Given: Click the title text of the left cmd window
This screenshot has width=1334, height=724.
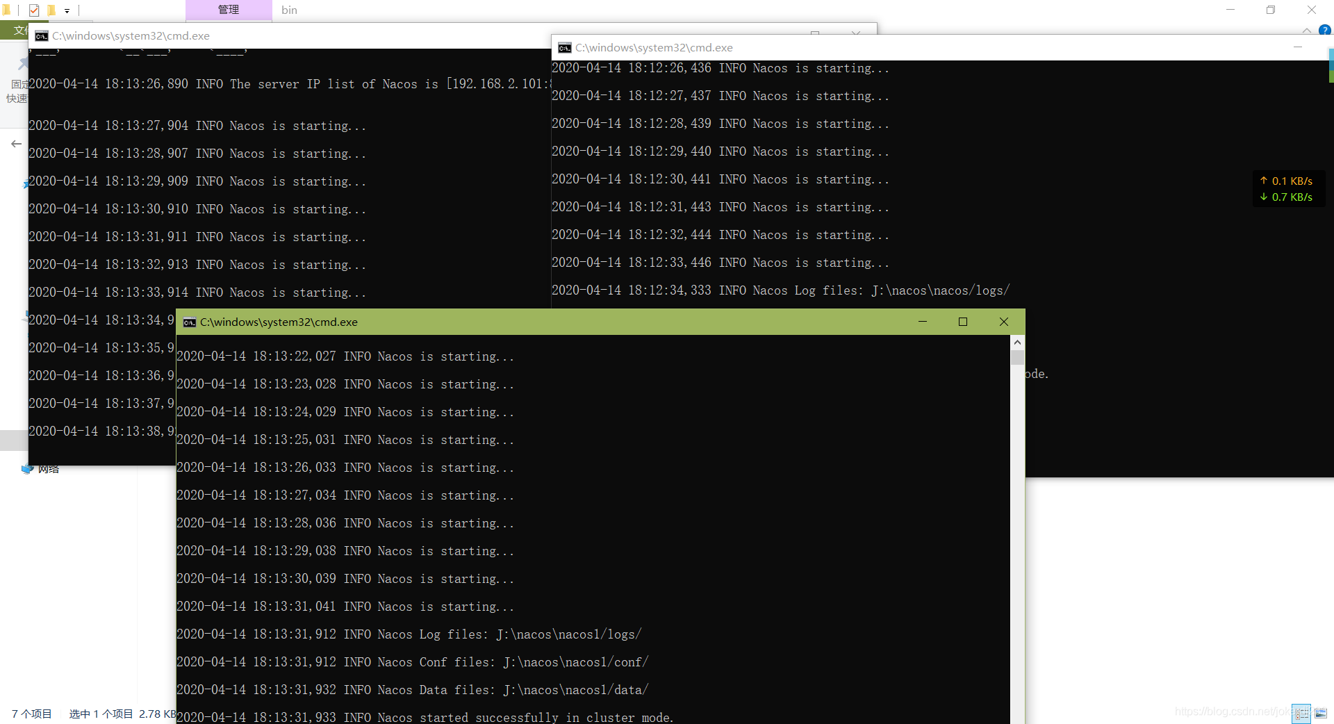Looking at the screenshot, I should [131, 36].
